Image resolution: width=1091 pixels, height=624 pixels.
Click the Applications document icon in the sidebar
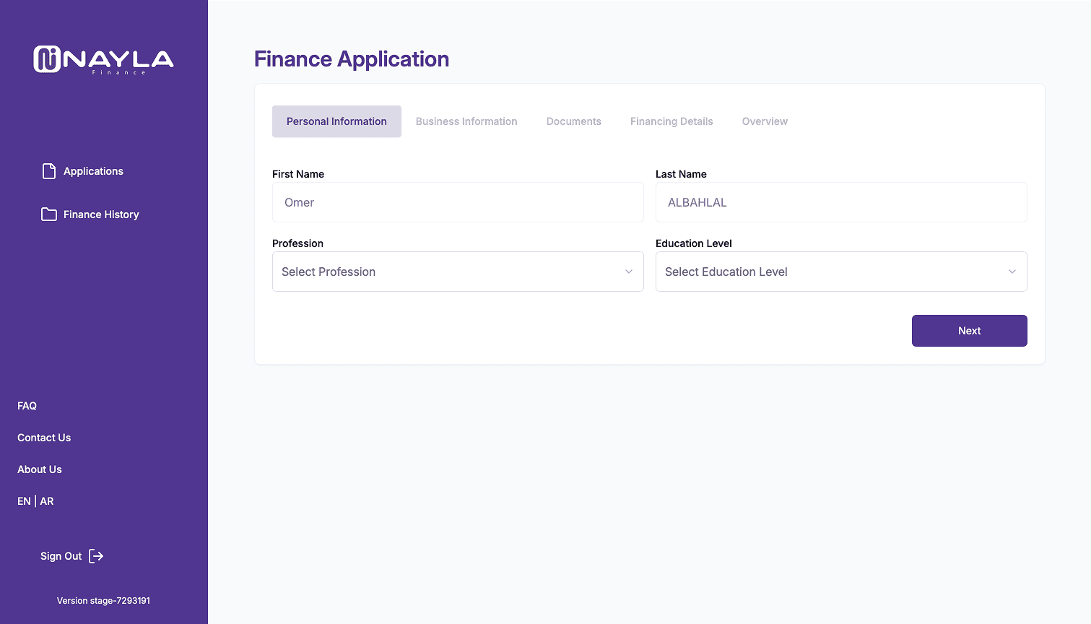pyautogui.click(x=48, y=170)
